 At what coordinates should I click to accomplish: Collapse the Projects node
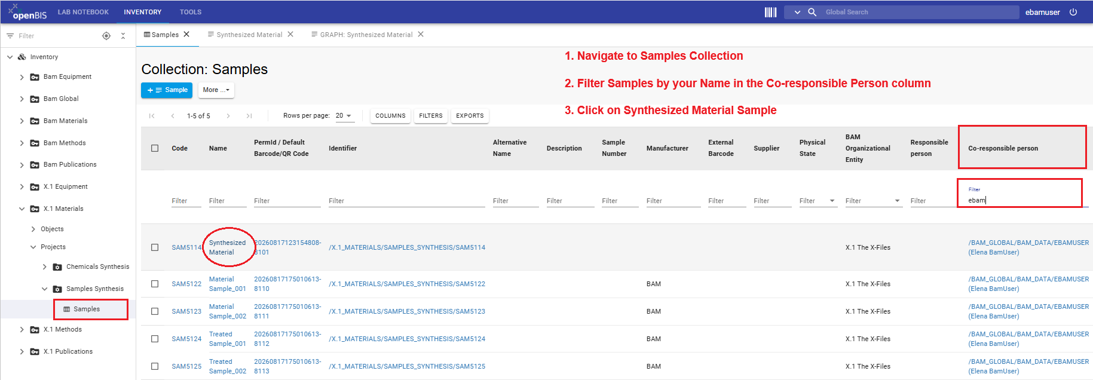pos(33,247)
